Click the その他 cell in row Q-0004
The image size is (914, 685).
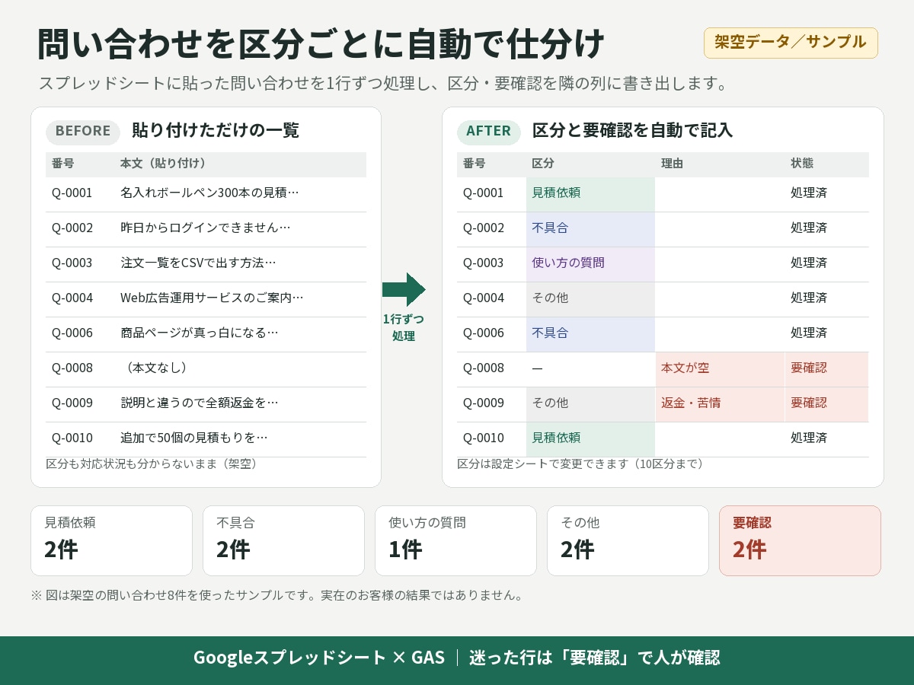(590, 299)
